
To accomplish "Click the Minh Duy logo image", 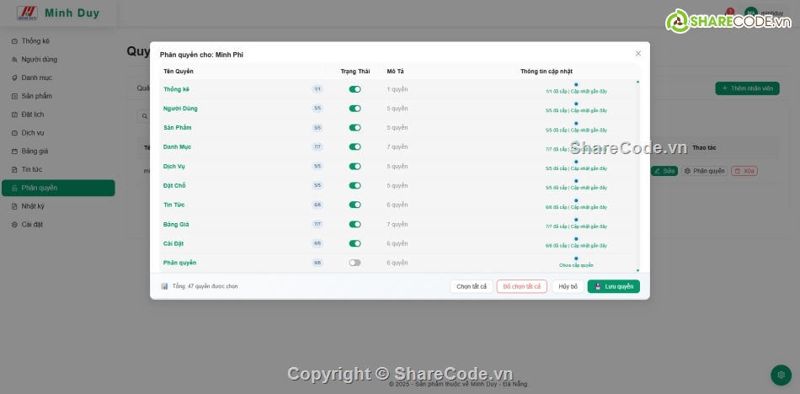I will point(27,13).
